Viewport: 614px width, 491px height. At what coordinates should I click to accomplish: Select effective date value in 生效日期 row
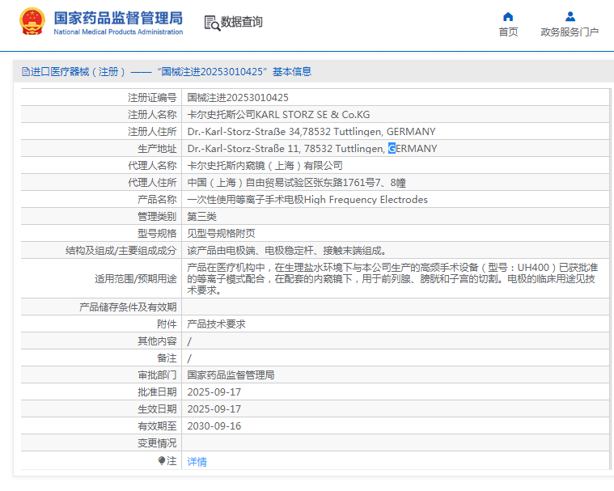pos(214,409)
